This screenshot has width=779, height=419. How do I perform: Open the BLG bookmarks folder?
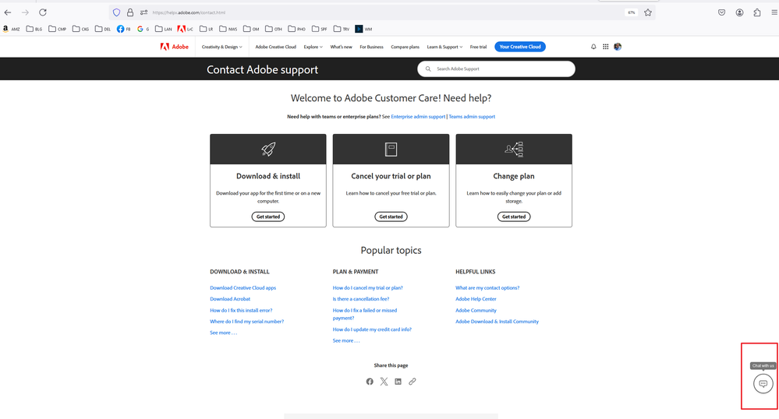click(x=34, y=29)
